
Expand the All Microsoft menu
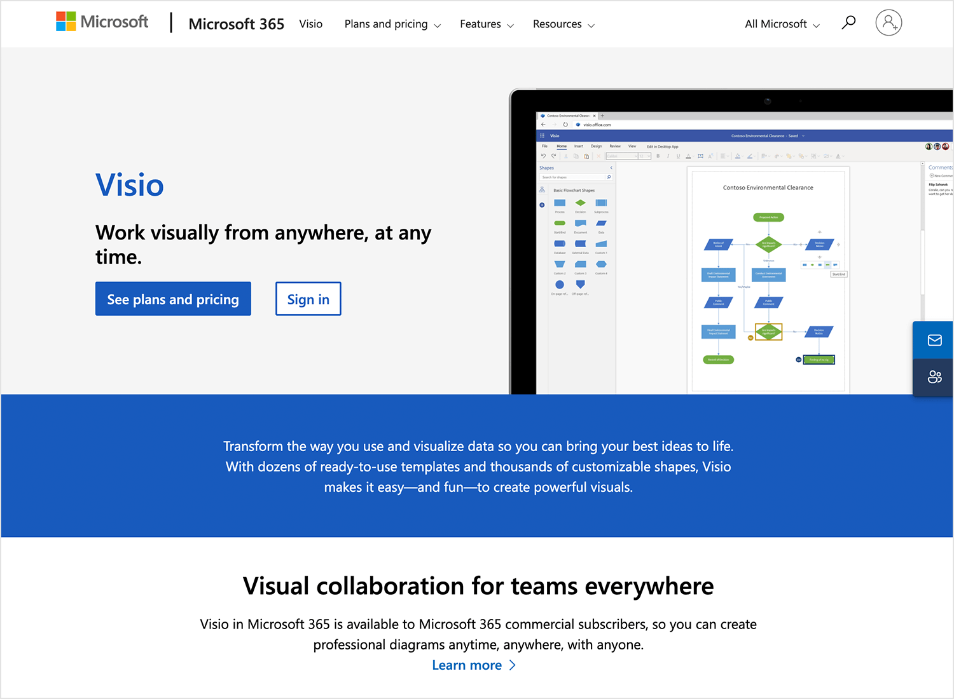(x=782, y=24)
